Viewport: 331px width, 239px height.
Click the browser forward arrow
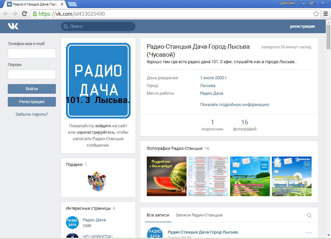15,14
